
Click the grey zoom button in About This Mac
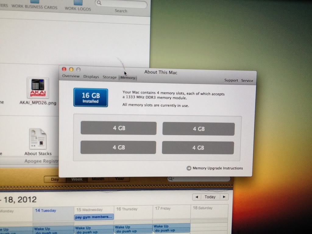tap(78, 69)
